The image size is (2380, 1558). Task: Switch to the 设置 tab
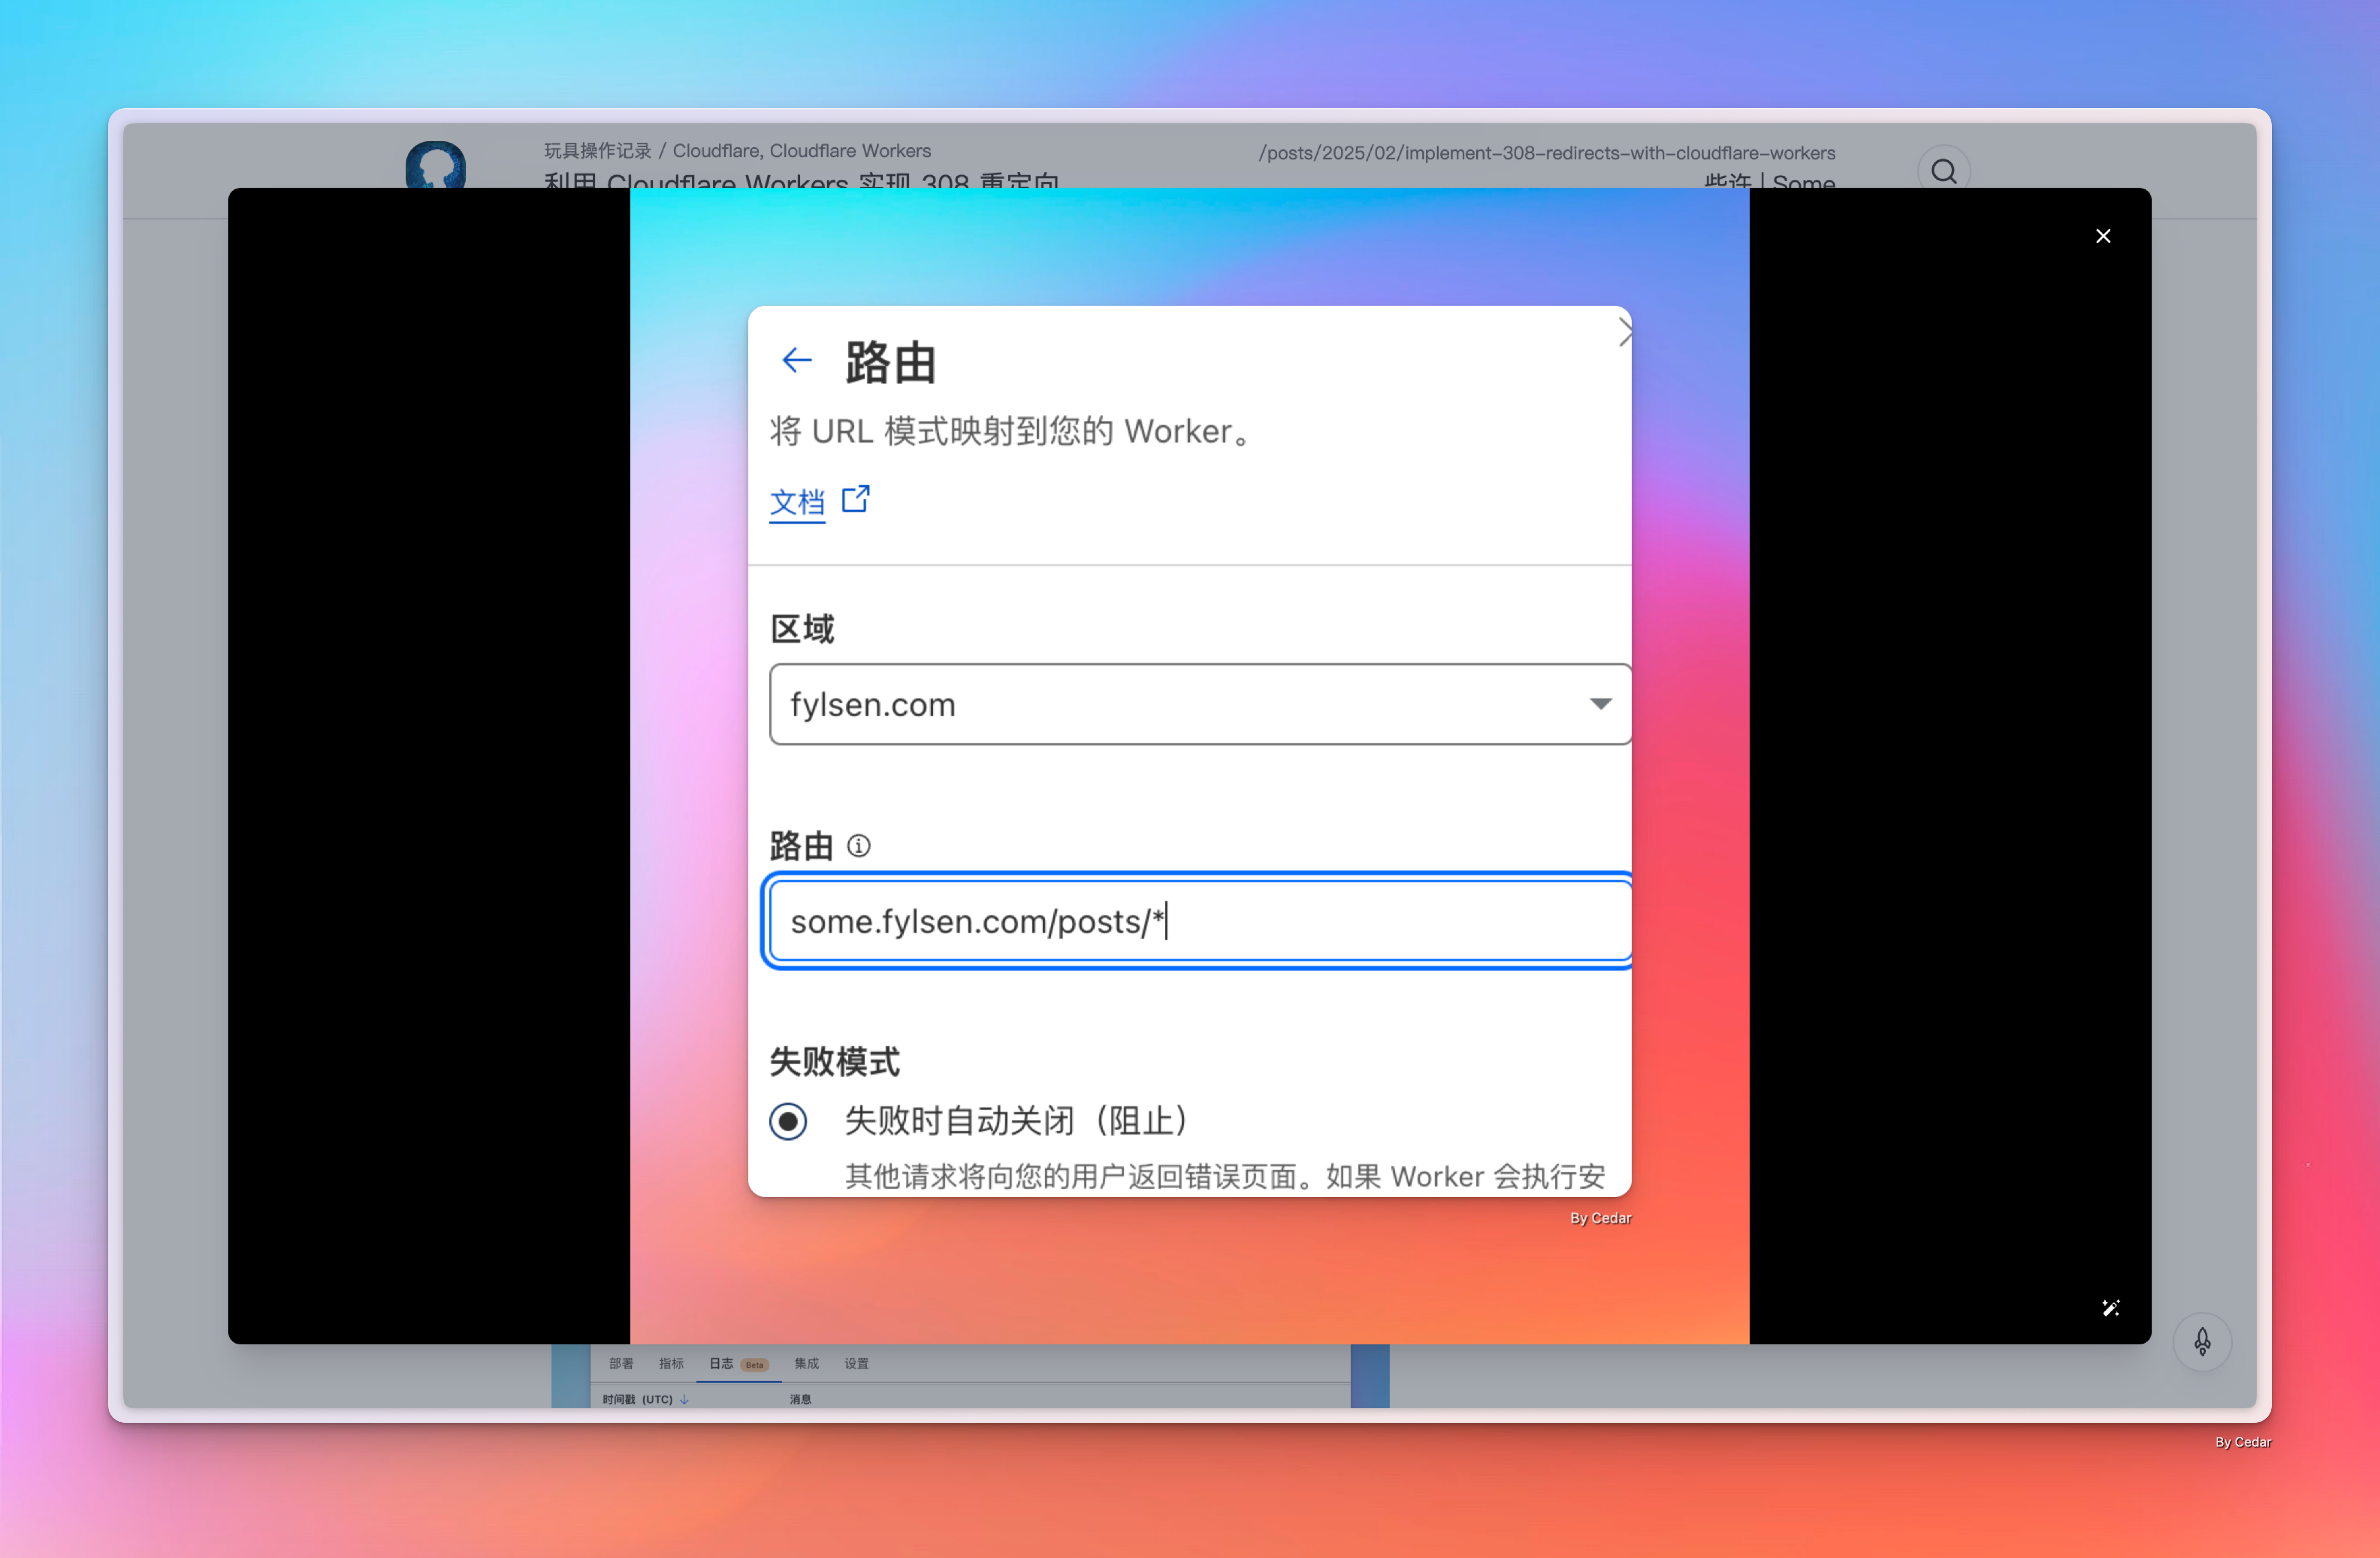pos(856,1363)
